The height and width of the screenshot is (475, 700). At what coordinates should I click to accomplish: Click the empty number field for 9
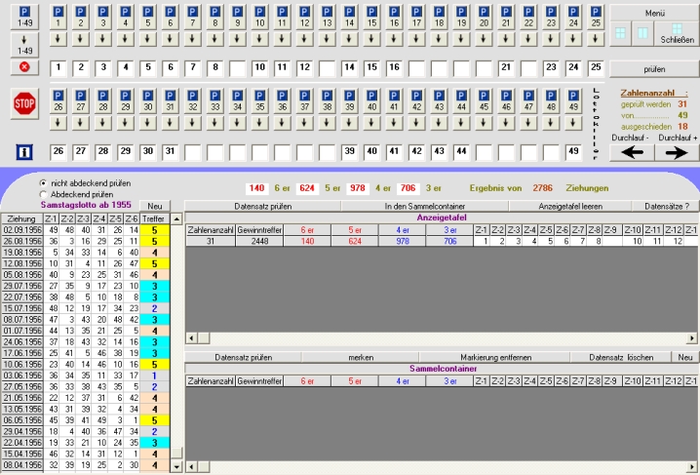[x=237, y=67]
